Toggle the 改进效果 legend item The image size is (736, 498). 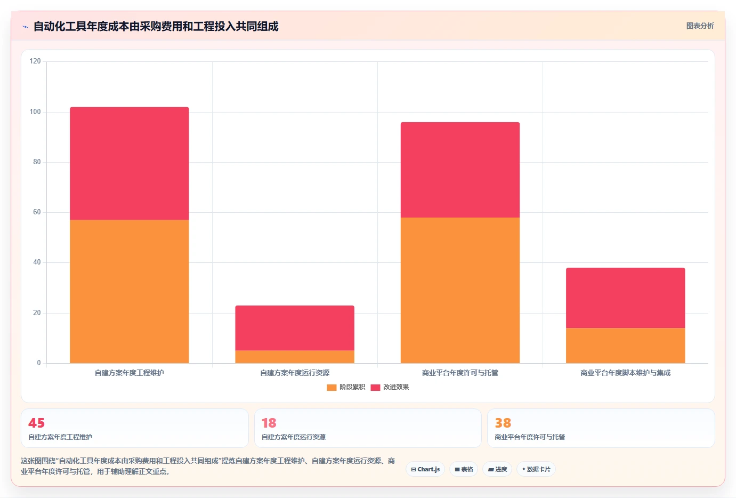tap(390, 387)
